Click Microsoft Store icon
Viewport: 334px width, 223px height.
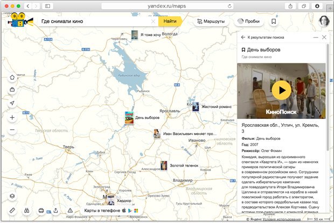tap(136, 211)
